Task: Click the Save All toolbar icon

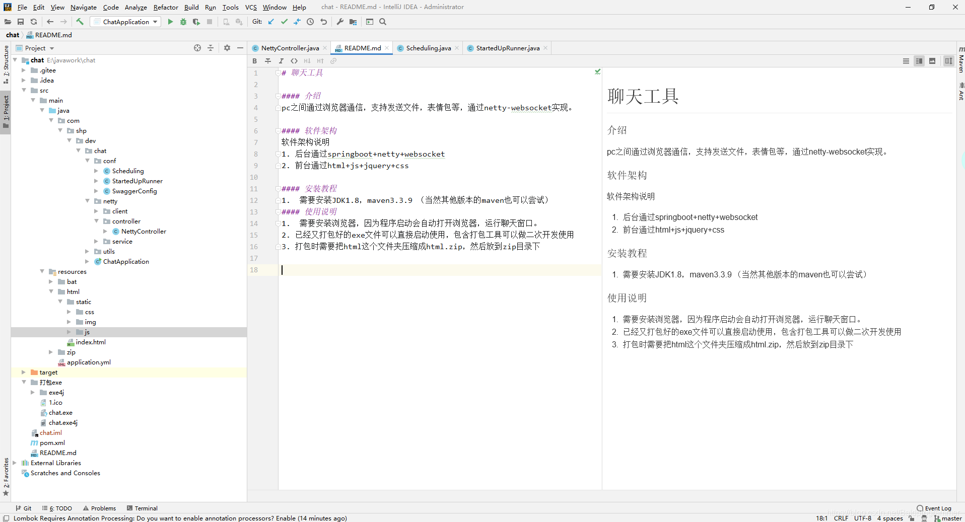Action: pyautogui.click(x=21, y=22)
